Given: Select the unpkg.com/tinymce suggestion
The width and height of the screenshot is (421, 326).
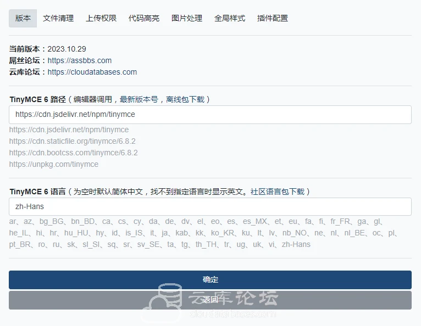Looking at the screenshot, I should (x=54, y=164).
